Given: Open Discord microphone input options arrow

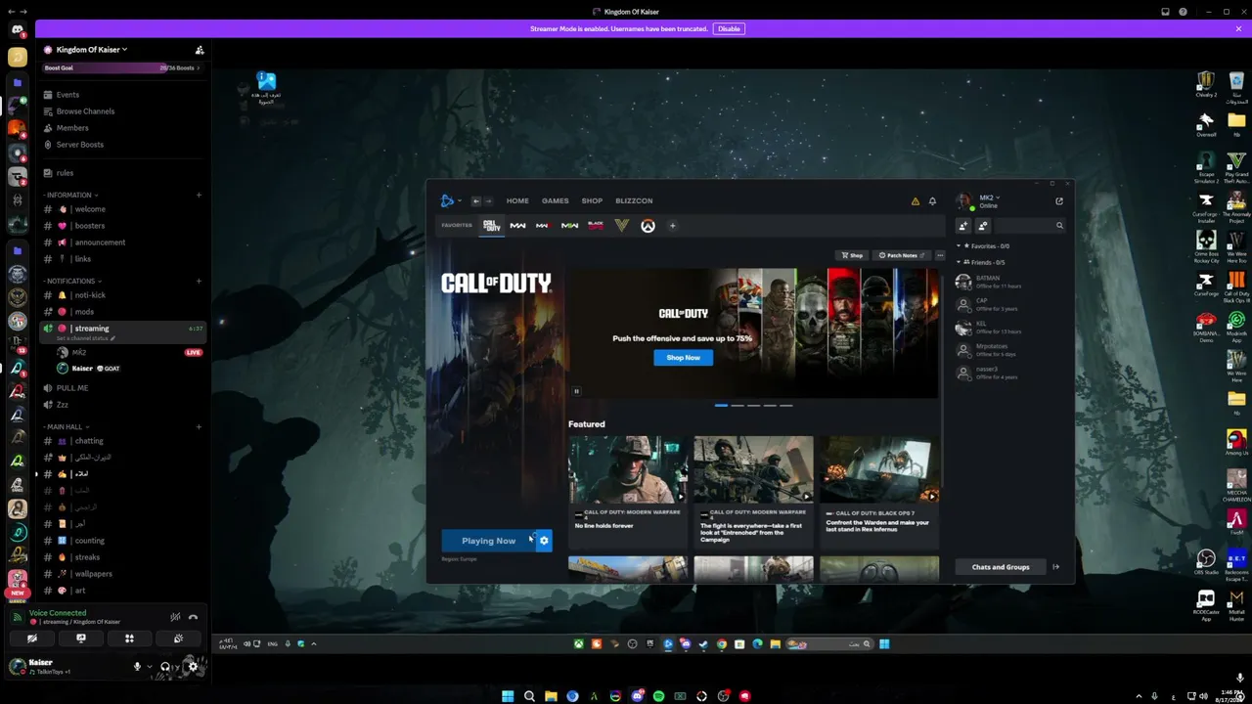Looking at the screenshot, I should click(x=149, y=667).
